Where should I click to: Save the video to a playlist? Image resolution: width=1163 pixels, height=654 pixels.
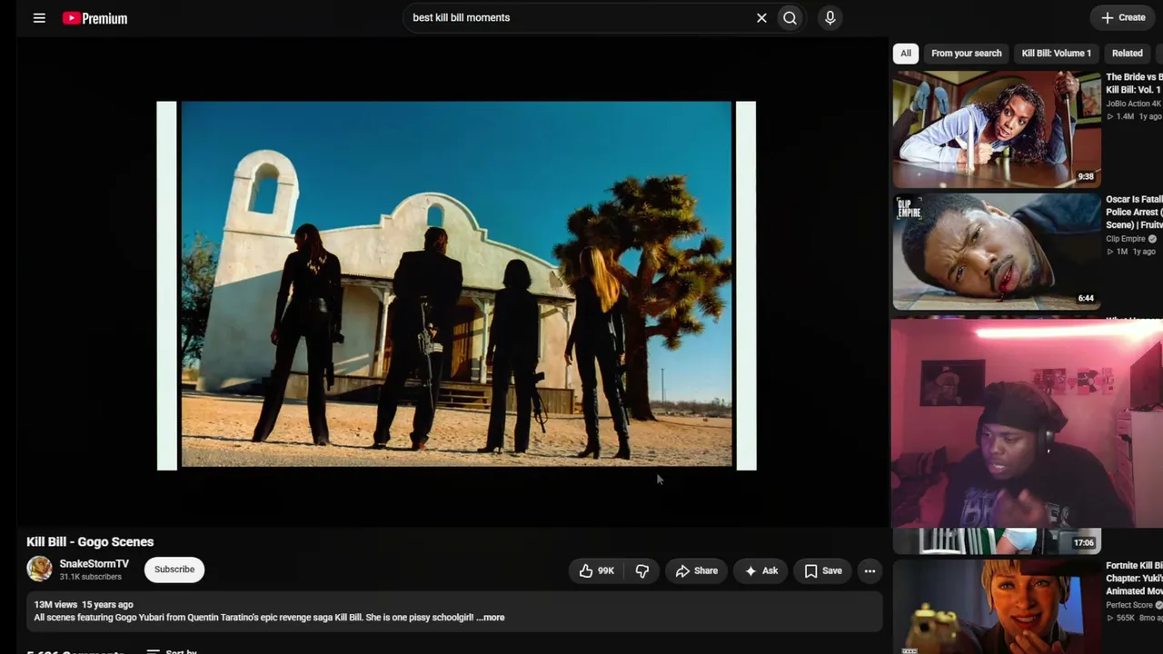[x=823, y=570]
